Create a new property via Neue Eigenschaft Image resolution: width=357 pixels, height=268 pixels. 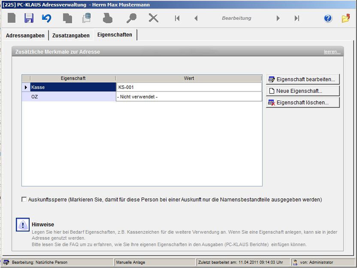click(303, 91)
